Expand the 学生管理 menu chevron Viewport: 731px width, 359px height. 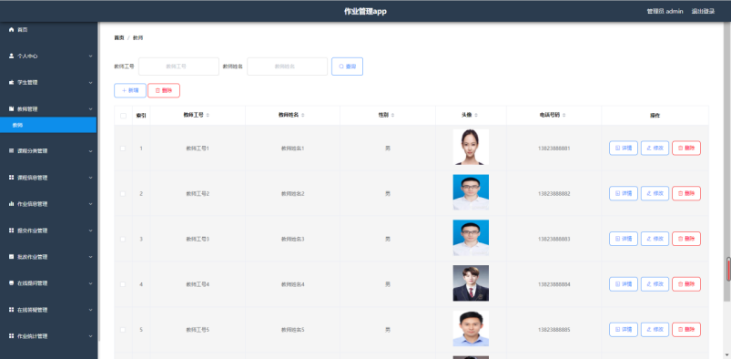[90, 83]
